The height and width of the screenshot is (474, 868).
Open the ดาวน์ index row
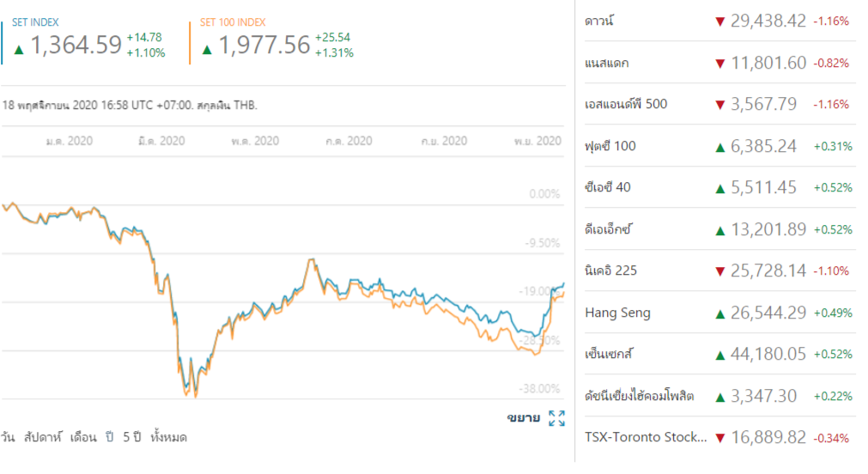720,21
